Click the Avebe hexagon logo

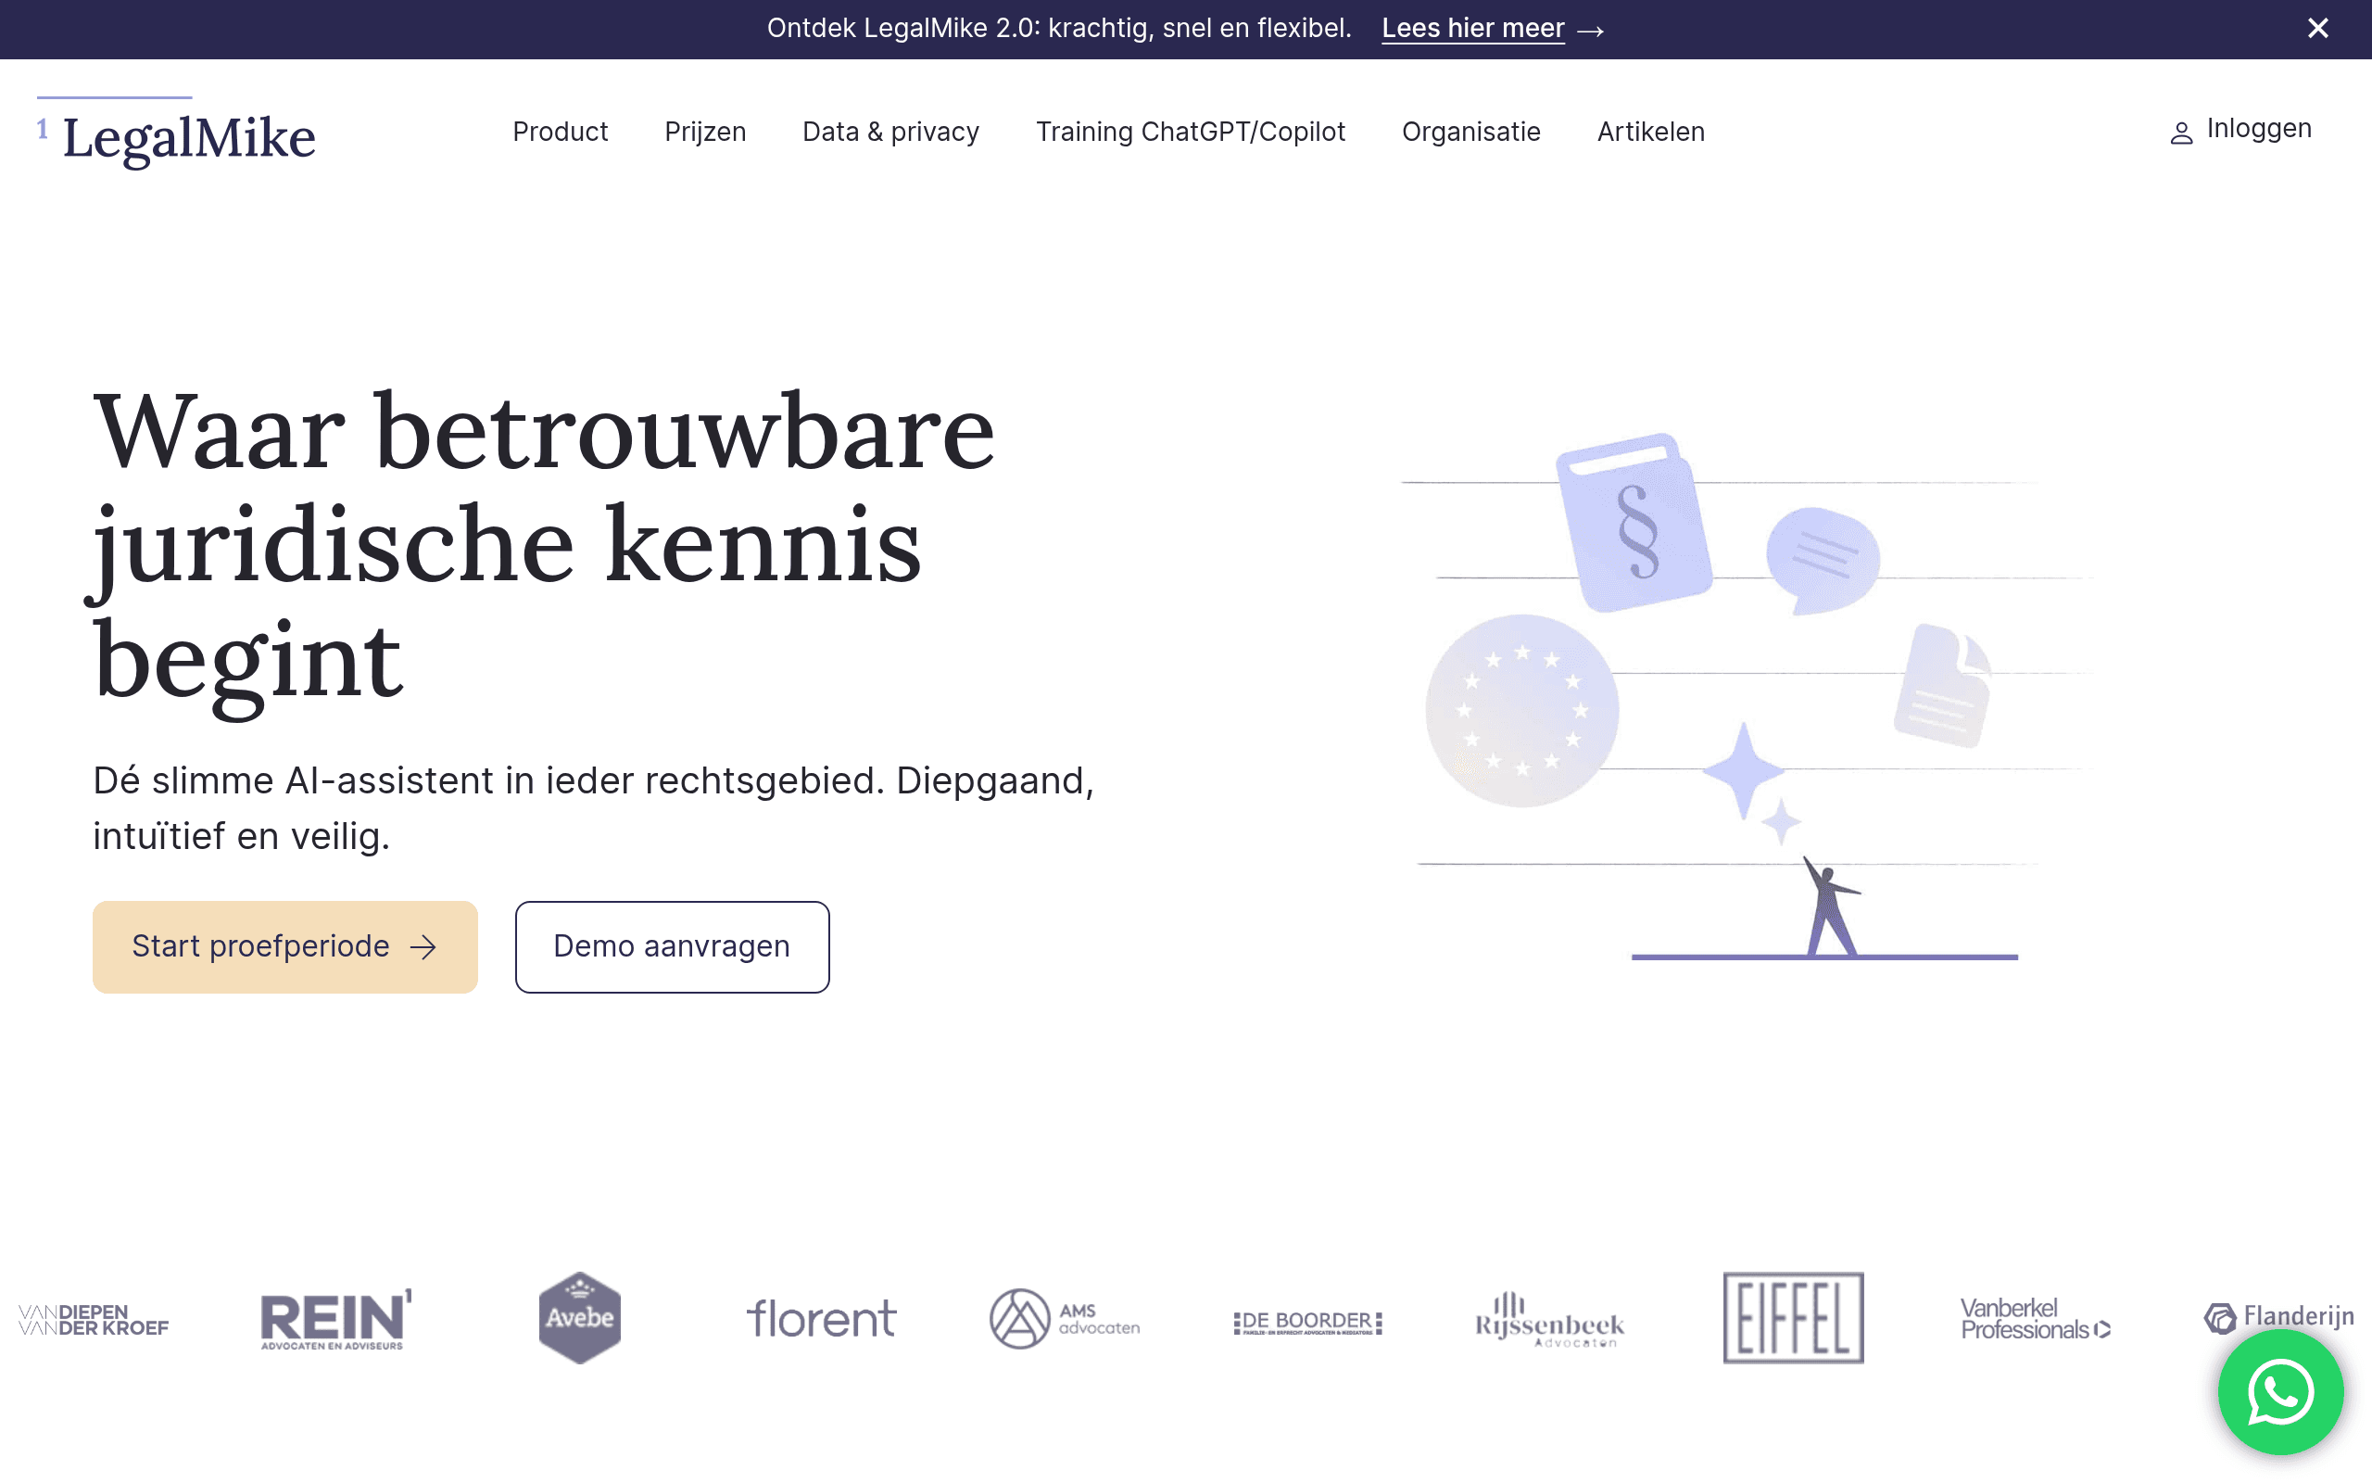579,1317
